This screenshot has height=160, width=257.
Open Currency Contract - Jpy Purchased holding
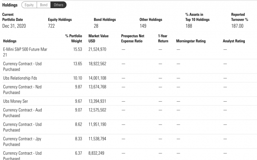22,142
